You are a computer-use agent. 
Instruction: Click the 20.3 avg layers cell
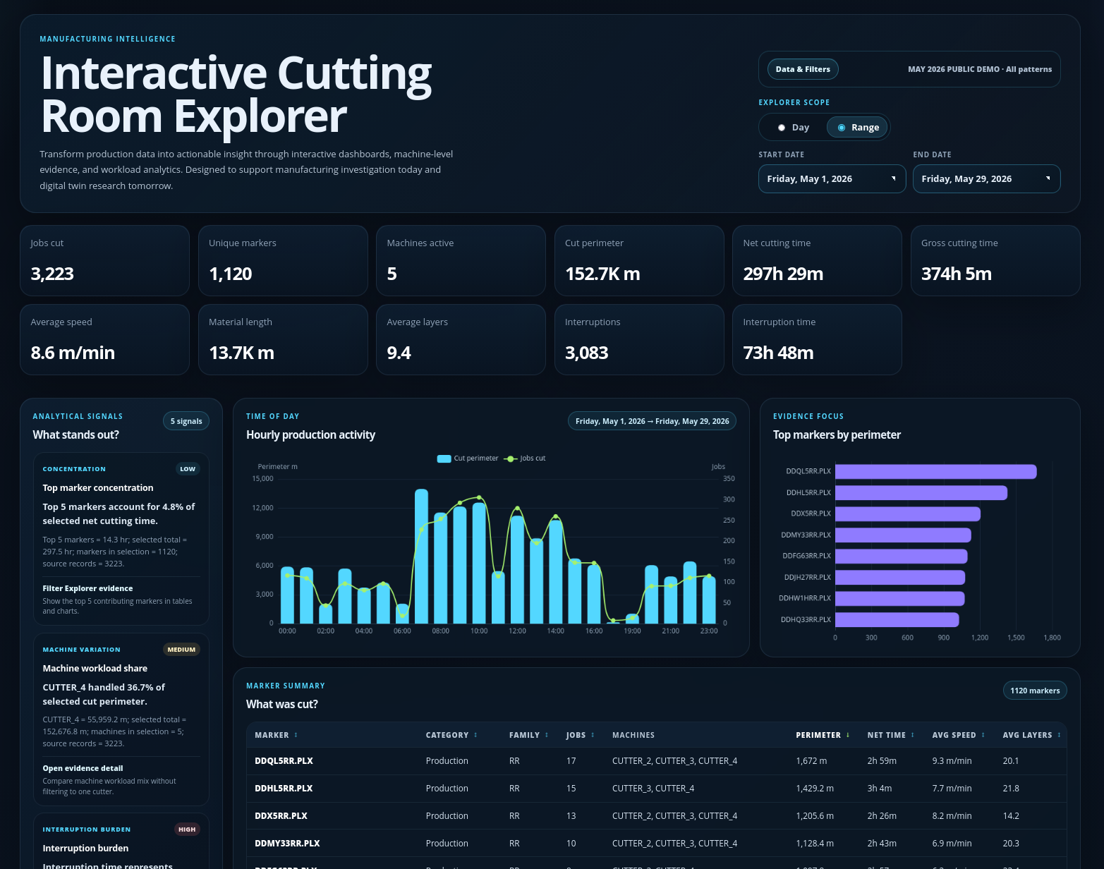coord(1011,844)
